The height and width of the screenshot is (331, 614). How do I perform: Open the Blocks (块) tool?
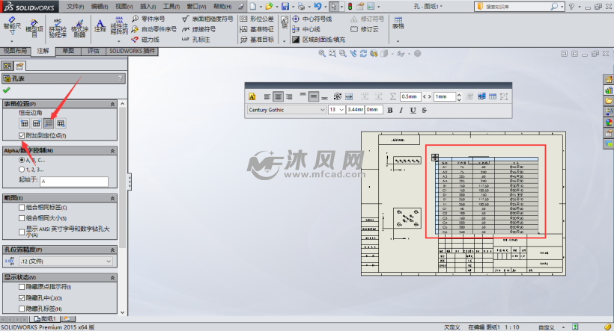(x=285, y=23)
